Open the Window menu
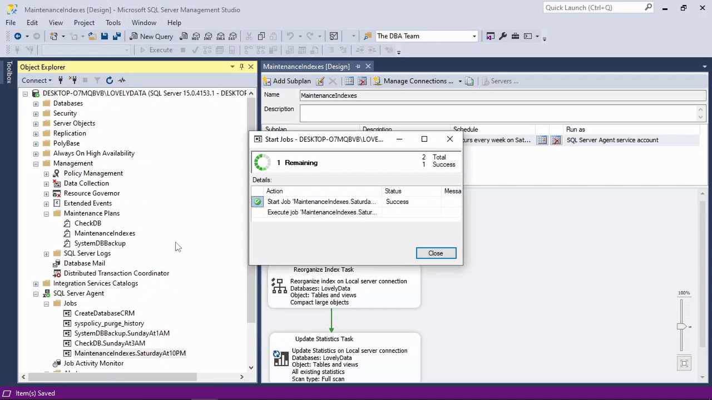Image resolution: width=712 pixels, height=400 pixels. (x=144, y=23)
